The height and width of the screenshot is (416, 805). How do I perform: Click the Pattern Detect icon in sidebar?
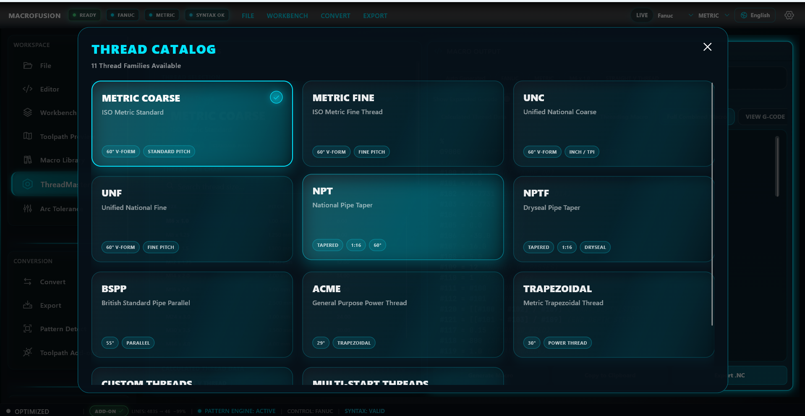click(28, 329)
